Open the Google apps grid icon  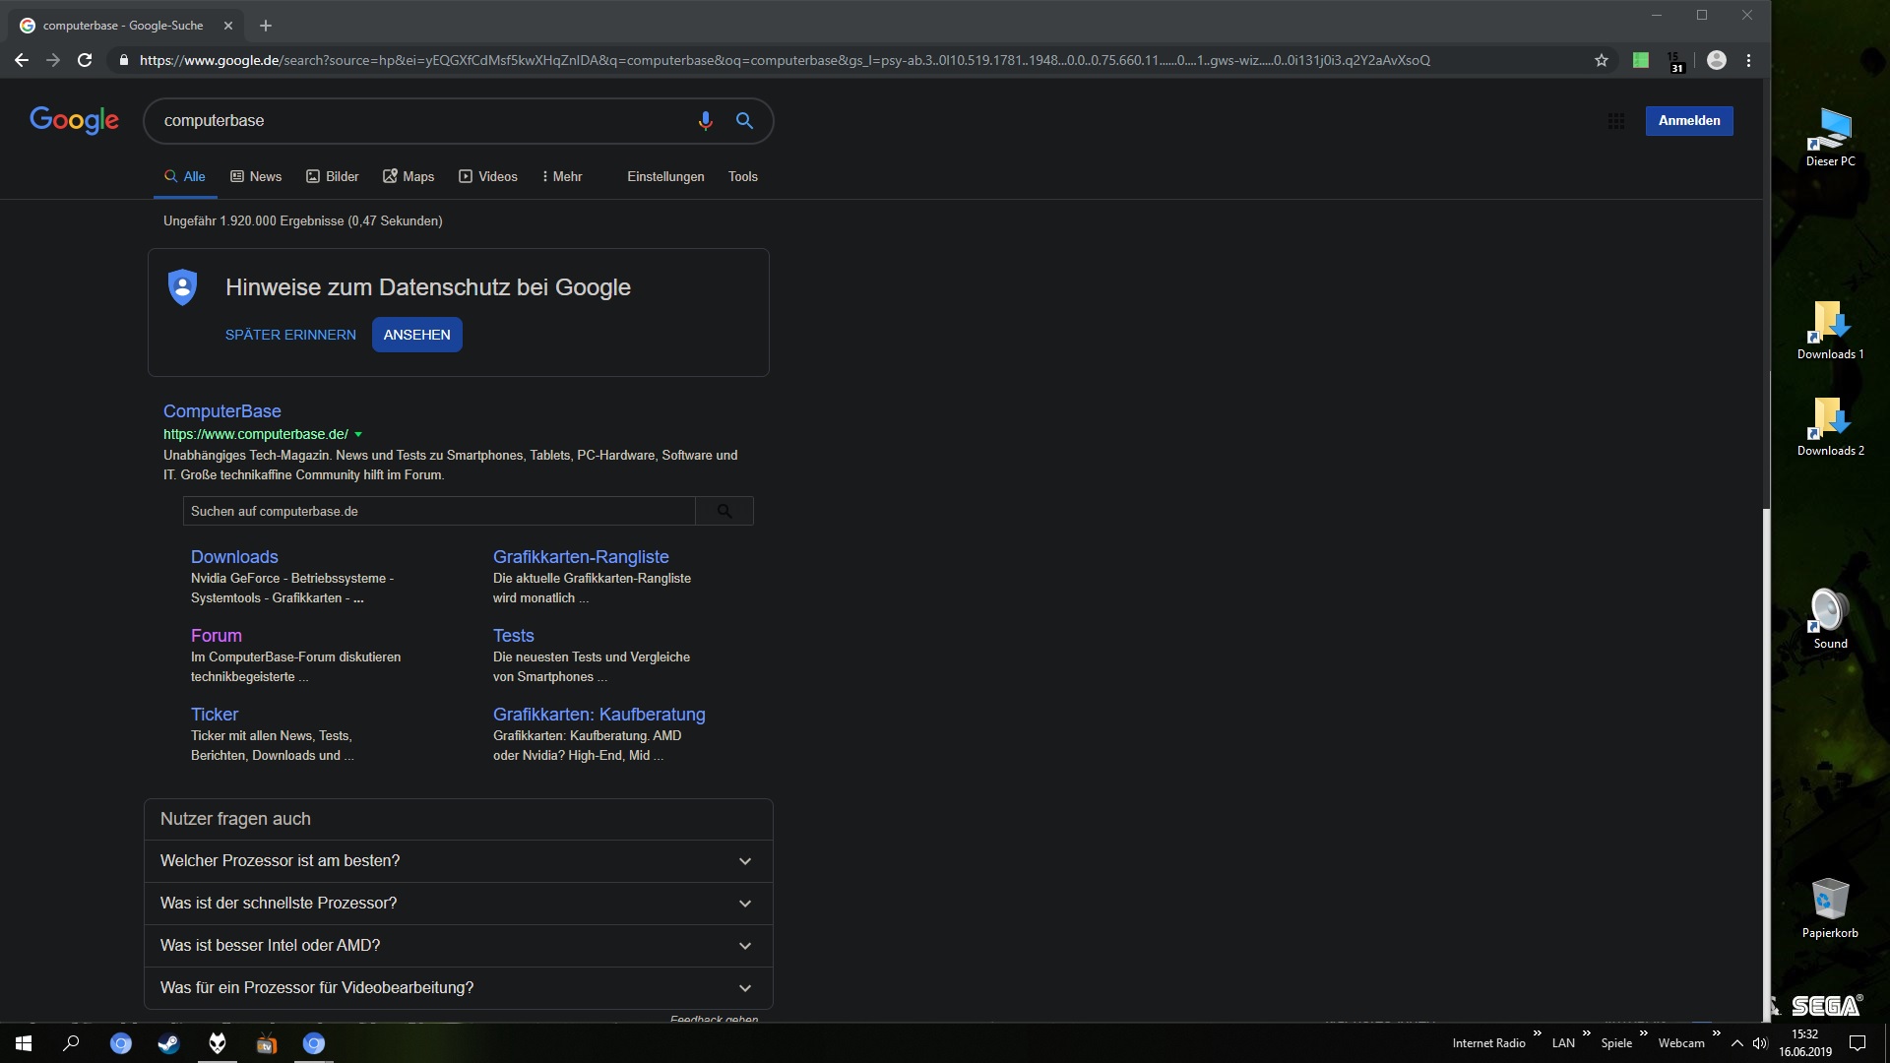(1616, 121)
